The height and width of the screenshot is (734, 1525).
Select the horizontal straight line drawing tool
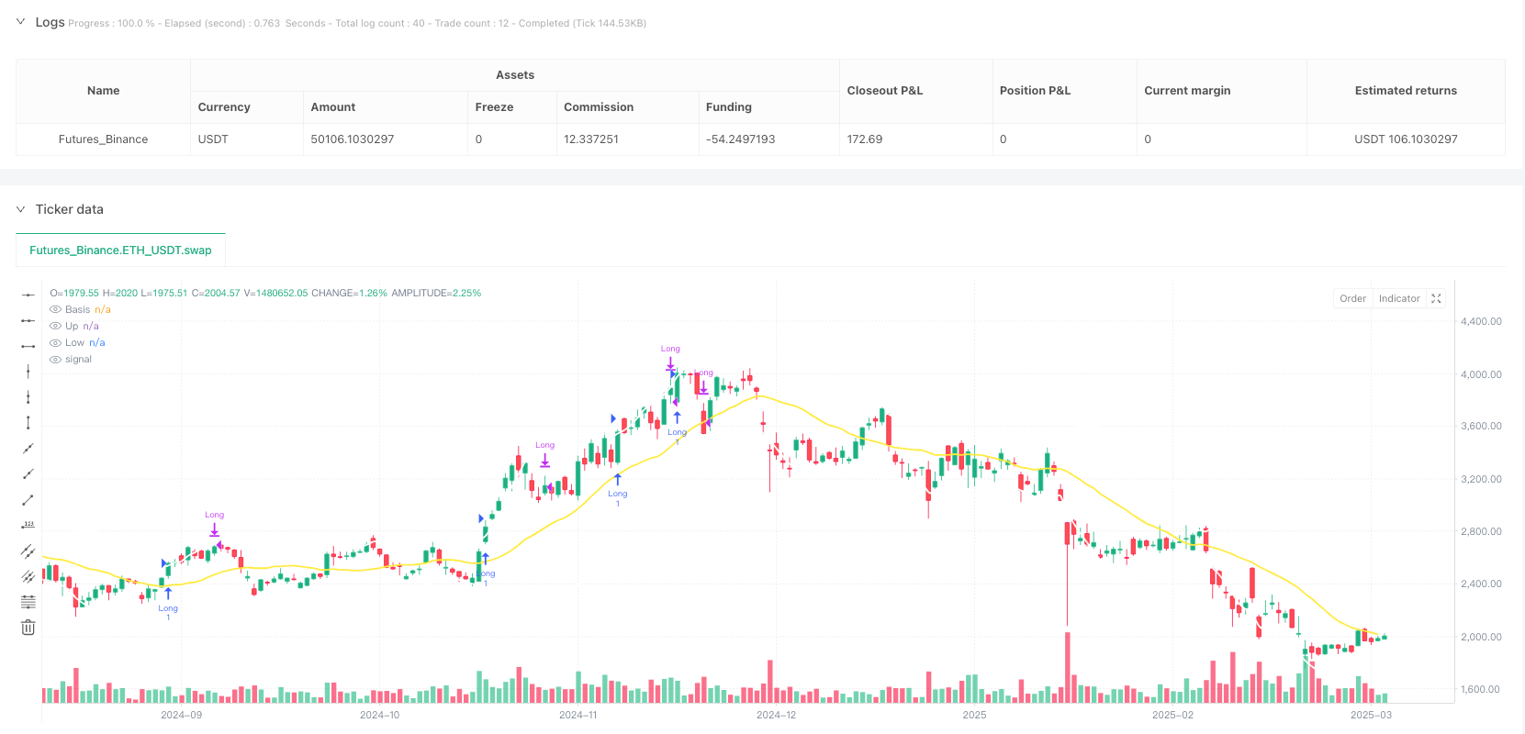click(28, 295)
